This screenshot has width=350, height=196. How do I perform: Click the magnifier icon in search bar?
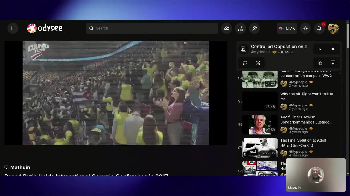[91, 28]
